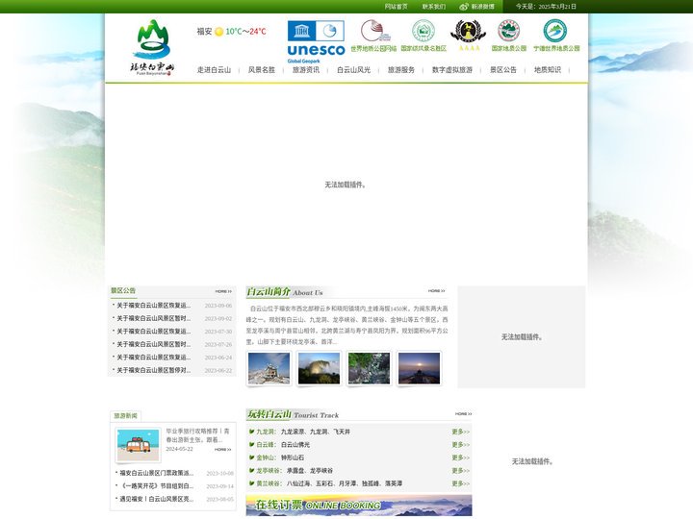Click MORE in the 玩转白云山 section
Screen dimensions: 693x519
463,414
